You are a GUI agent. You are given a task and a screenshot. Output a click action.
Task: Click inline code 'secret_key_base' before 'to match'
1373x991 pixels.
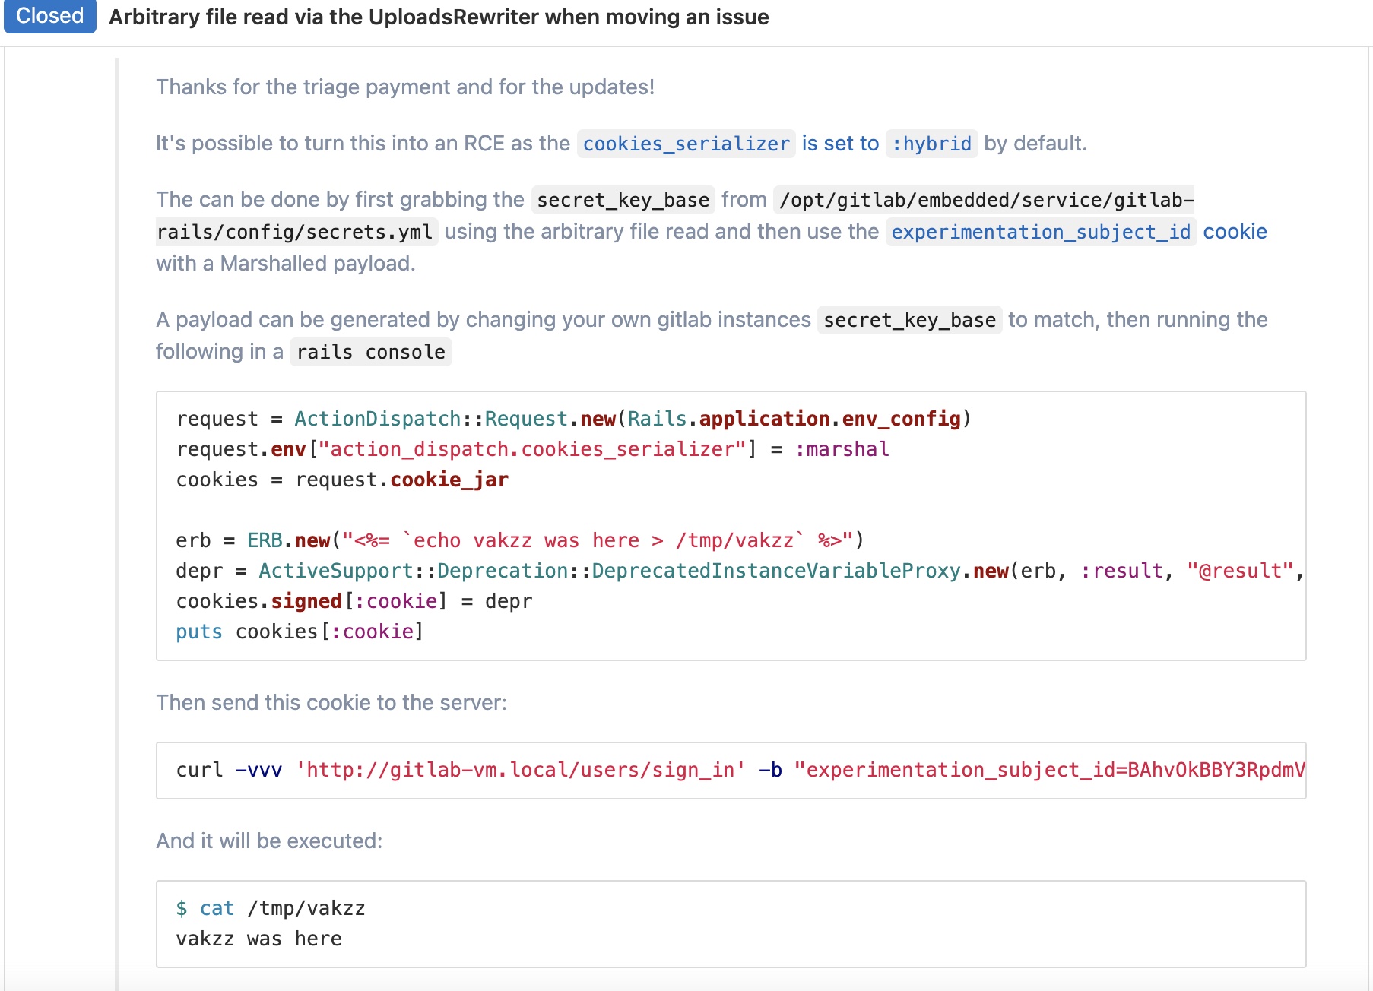(x=910, y=320)
